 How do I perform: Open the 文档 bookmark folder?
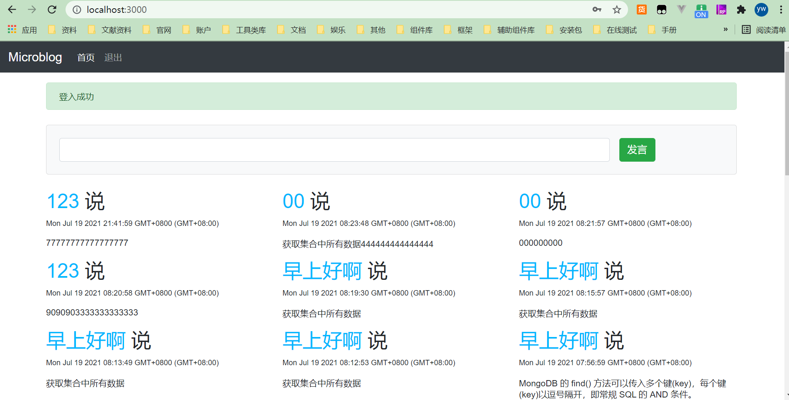292,30
